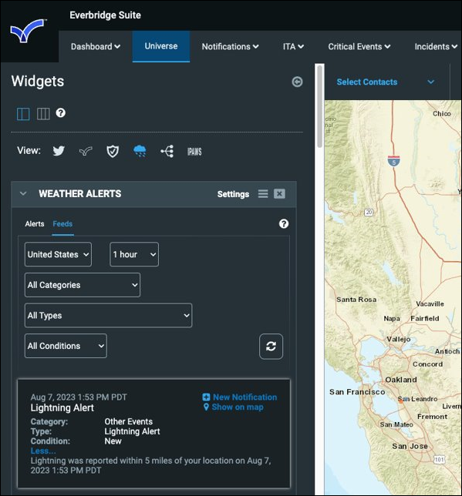The image size is (462, 496).
Task: Collapse the Weather Alerts widget chevron
Action: tap(23, 193)
